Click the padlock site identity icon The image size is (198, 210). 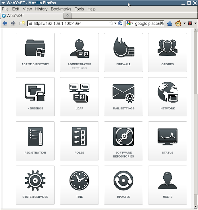(x=31, y=23)
